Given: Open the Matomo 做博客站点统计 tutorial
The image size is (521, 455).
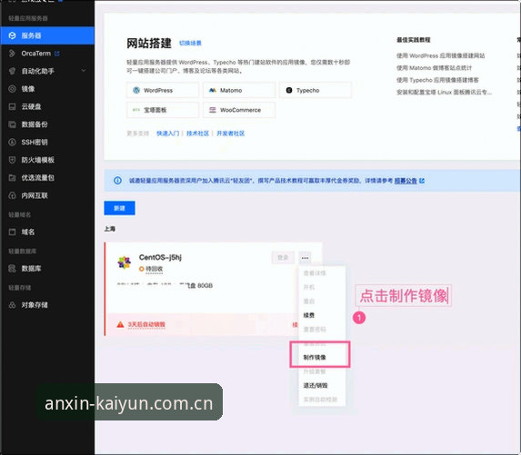Looking at the screenshot, I should tap(434, 68).
